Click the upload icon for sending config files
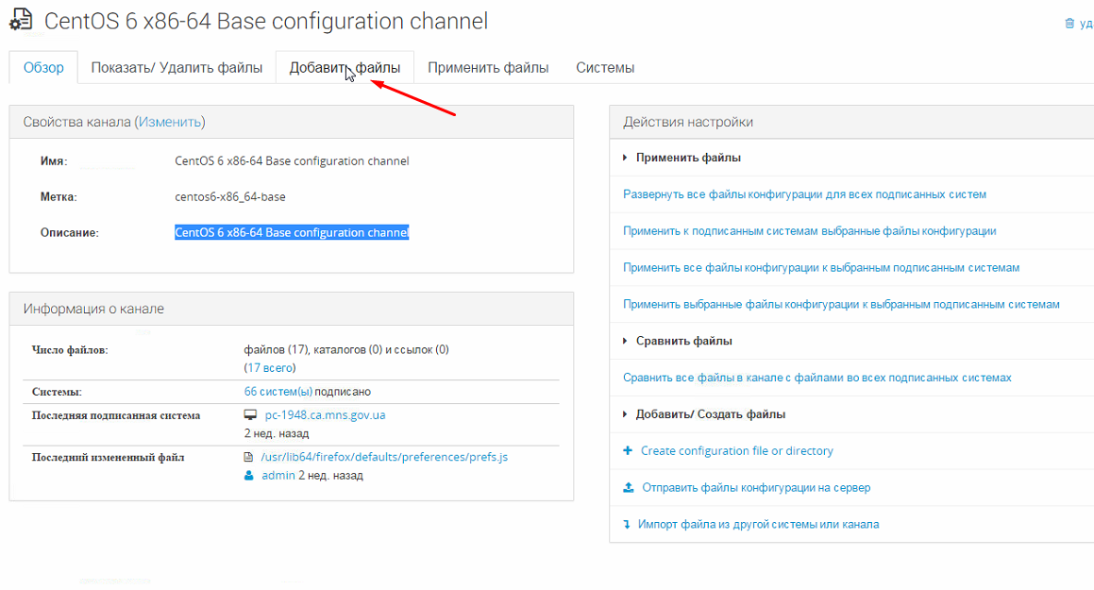The height and width of the screenshot is (590, 1094). coord(629,488)
